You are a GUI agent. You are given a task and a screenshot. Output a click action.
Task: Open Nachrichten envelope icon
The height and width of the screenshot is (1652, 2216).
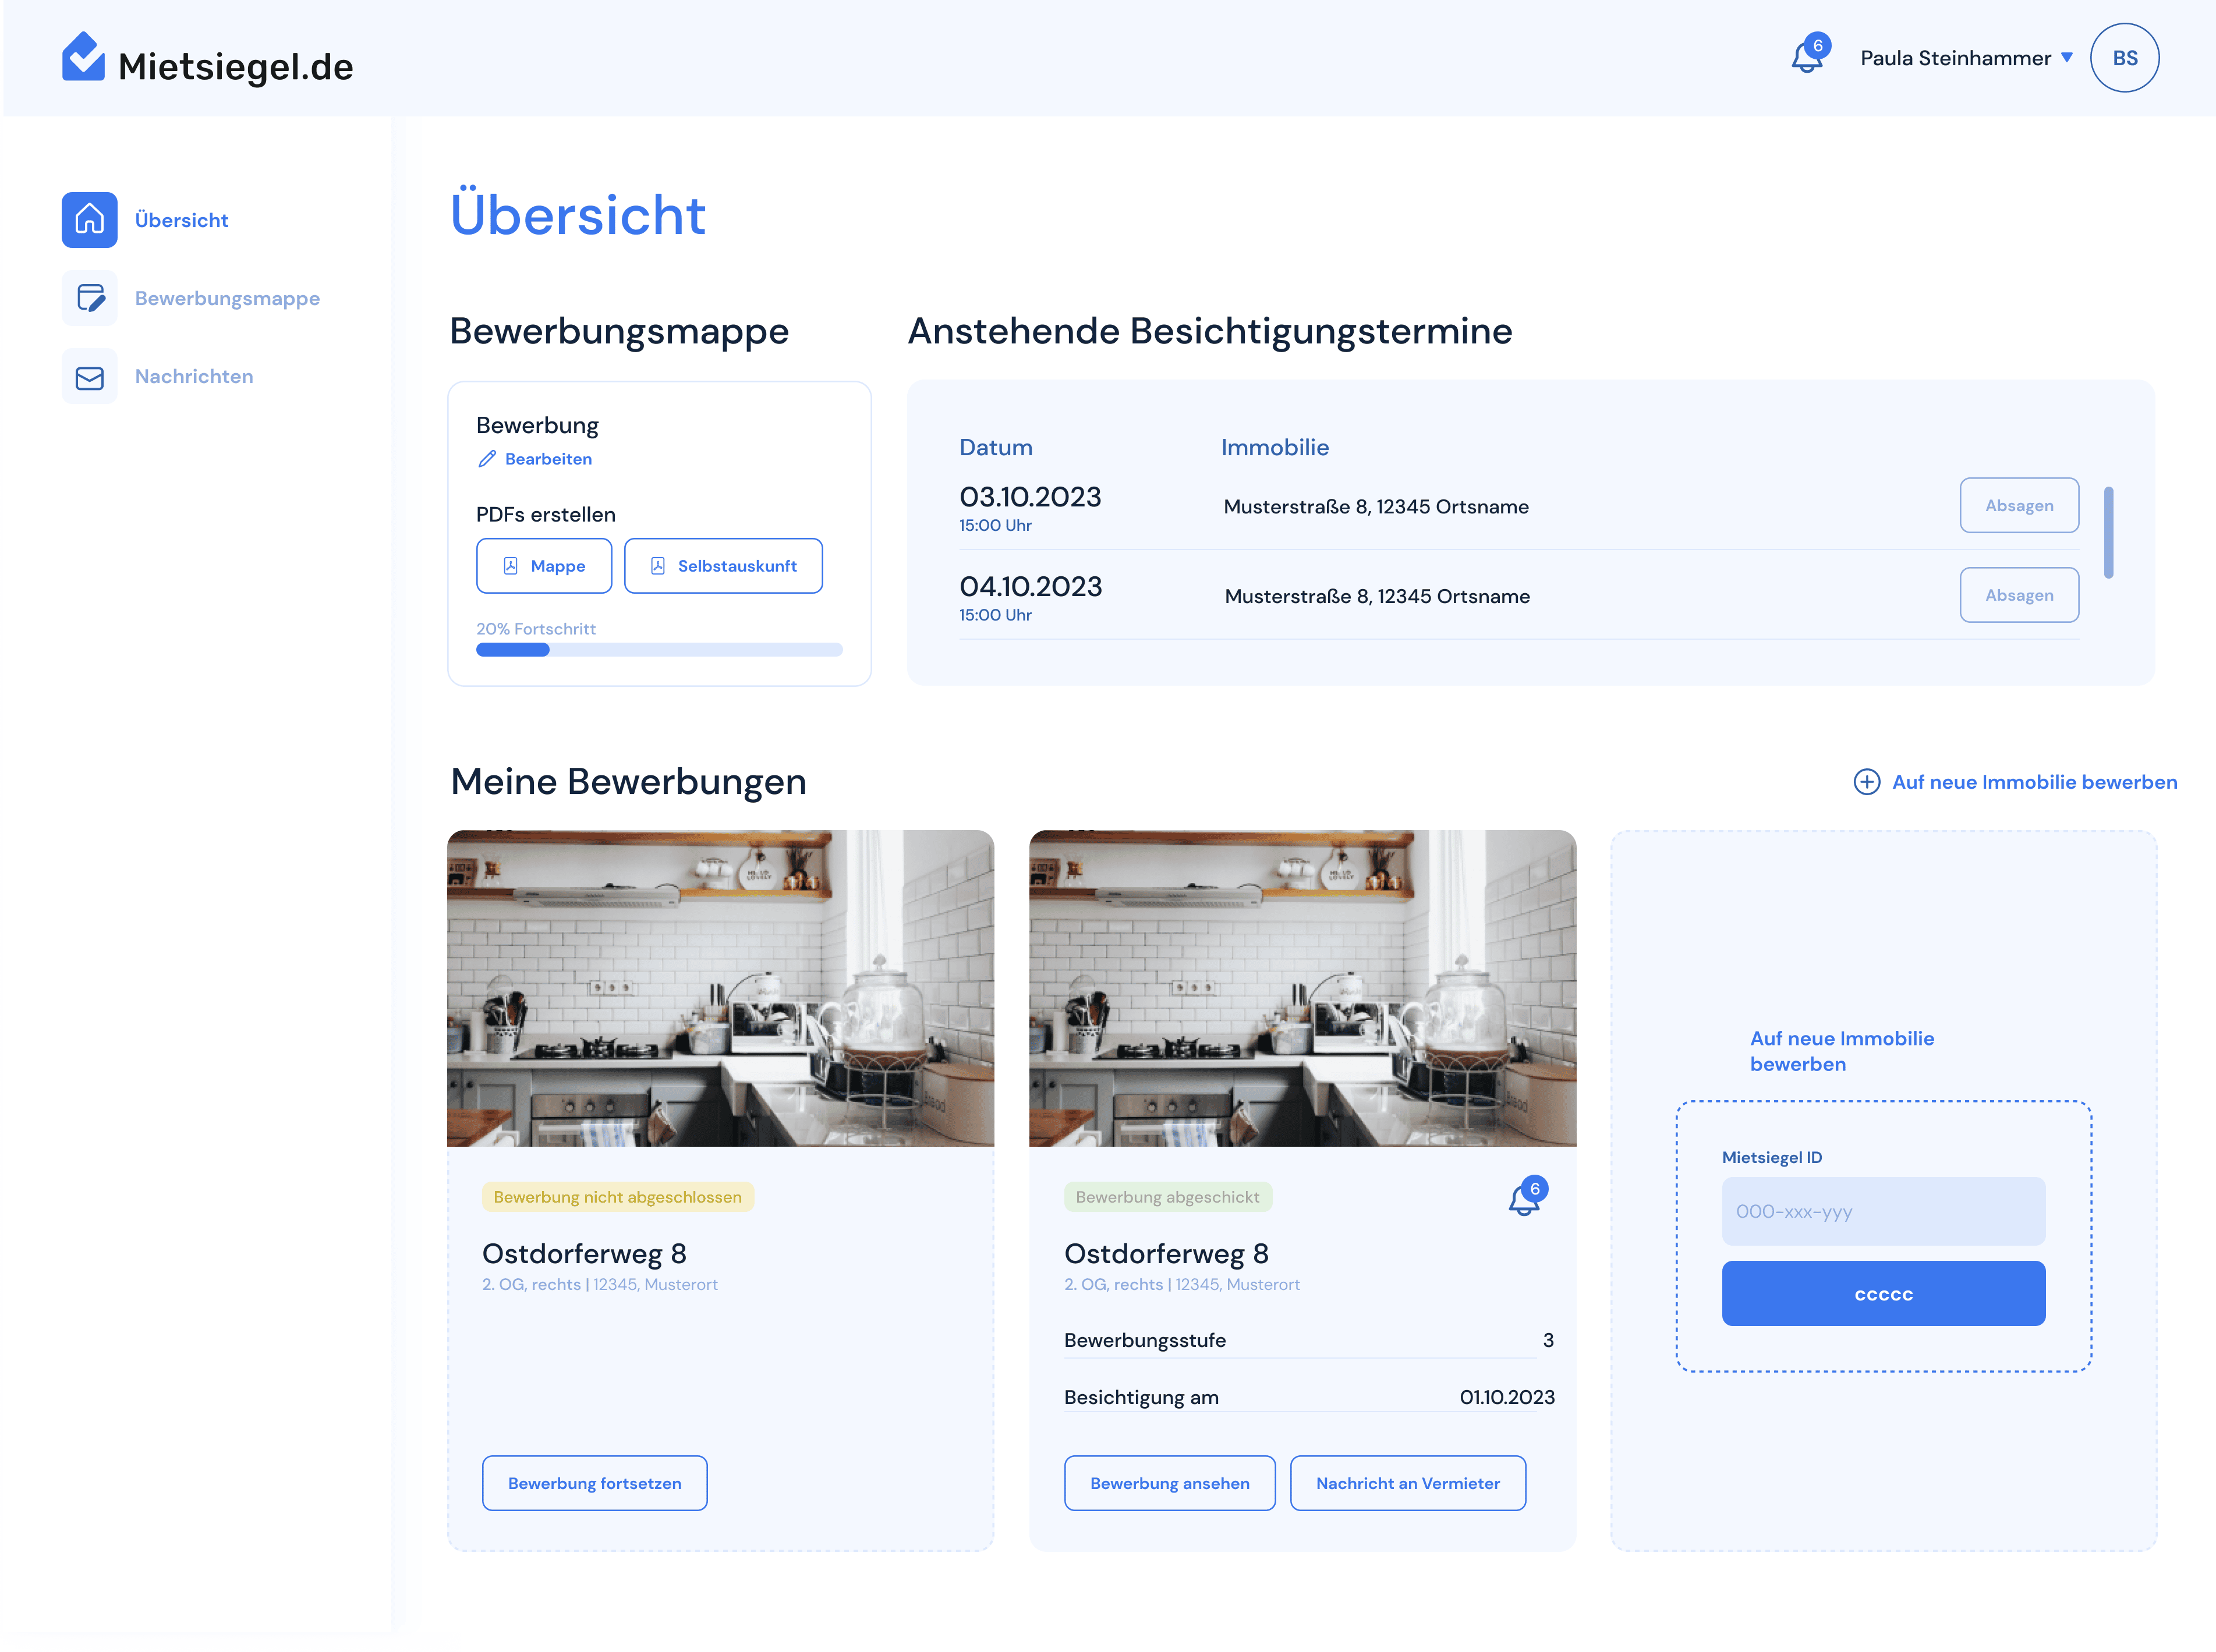[x=90, y=377]
